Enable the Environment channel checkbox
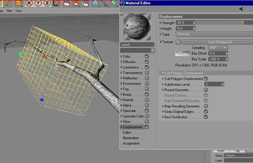Screen dimensions: 253x163 (x=147, y=84)
